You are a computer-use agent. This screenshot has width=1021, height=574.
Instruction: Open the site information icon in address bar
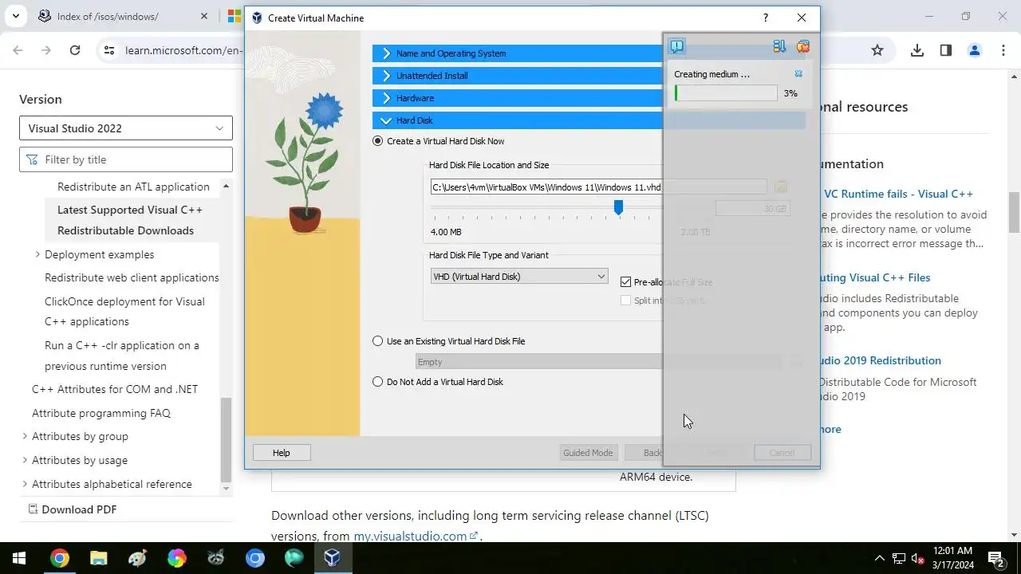108,50
